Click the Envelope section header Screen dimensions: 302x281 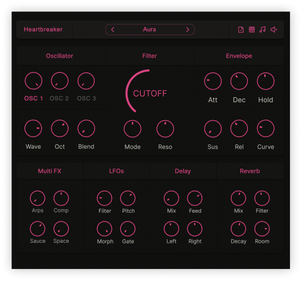pos(239,56)
